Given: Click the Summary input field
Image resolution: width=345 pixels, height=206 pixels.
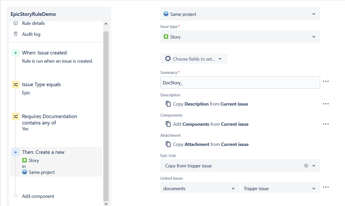Looking at the screenshot, I should coord(240,83).
